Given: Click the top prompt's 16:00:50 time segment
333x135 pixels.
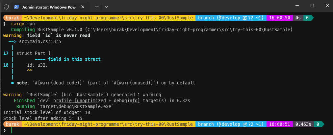Looking at the screenshot, I should point(279,18).
